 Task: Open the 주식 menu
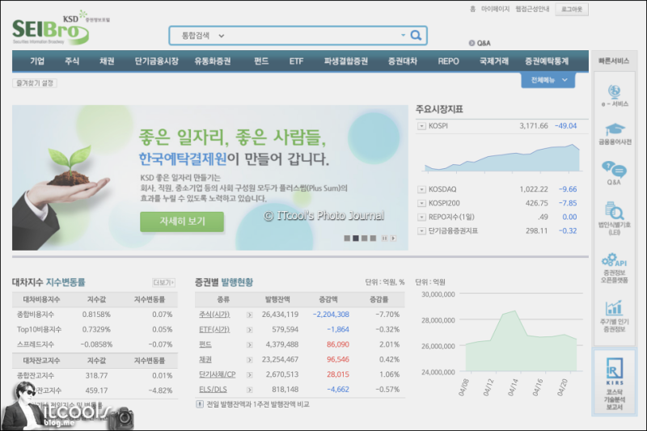point(72,61)
